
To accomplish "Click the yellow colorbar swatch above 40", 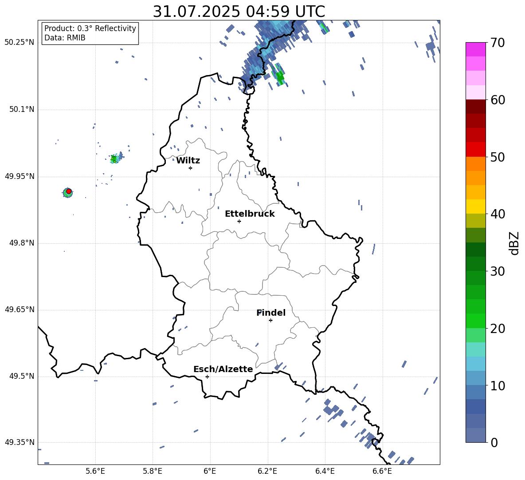I will pos(475,206).
